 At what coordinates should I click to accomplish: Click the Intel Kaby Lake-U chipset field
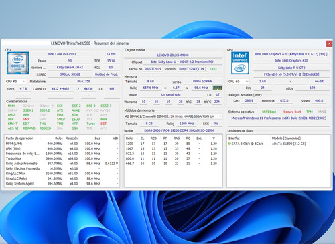click(183, 62)
